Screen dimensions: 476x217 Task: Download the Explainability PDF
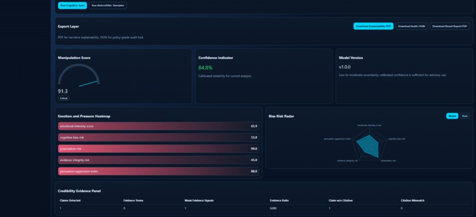pos(373,27)
